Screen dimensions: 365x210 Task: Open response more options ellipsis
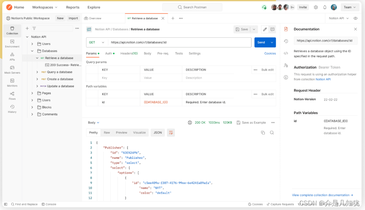(273, 122)
